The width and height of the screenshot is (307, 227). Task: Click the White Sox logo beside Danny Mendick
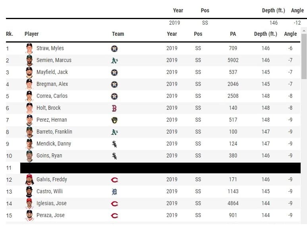[114, 144]
